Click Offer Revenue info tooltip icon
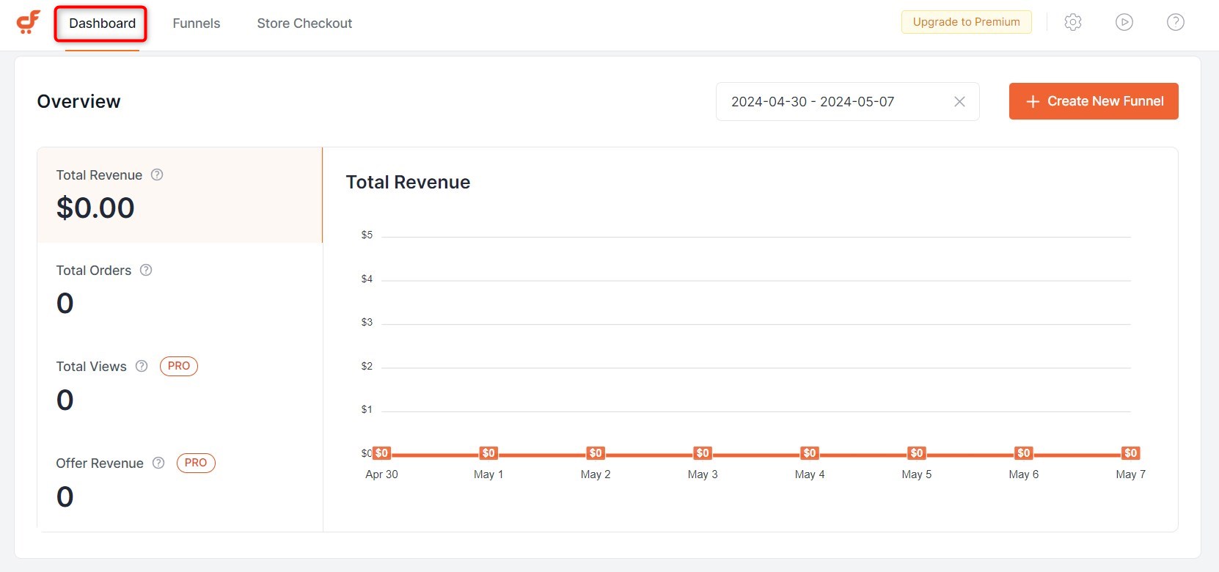1219x572 pixels. (x=158, y=463)
